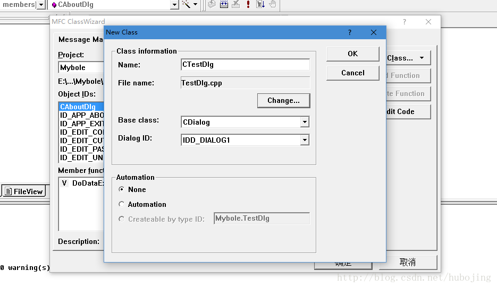Click the Build icon in the toolbar
The height and width of the screenshot is (288, 497).
[x=224, y=4]
